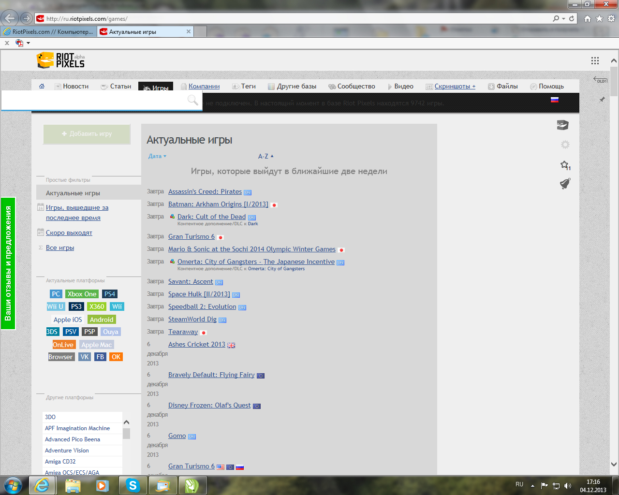Filter by the OnLive platform tag

tap(63, 345)
